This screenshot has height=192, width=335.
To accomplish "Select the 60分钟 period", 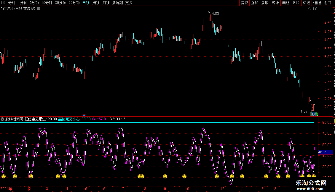I will tap(74, 3).
